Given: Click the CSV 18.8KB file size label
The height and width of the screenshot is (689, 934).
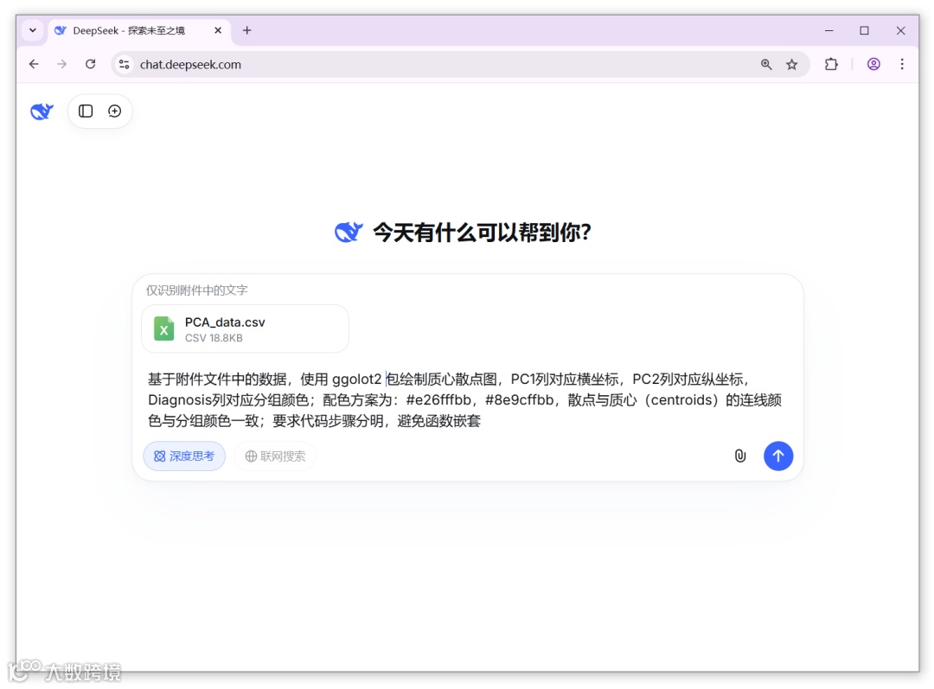Looking at the screenshot, I should tap(214, 338).
